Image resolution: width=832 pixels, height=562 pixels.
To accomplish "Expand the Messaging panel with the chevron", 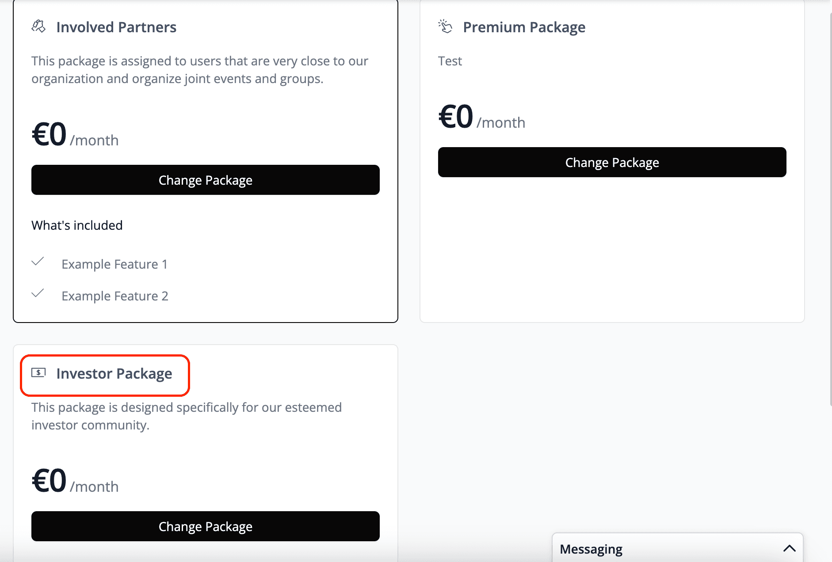I will tap(789, 549).
